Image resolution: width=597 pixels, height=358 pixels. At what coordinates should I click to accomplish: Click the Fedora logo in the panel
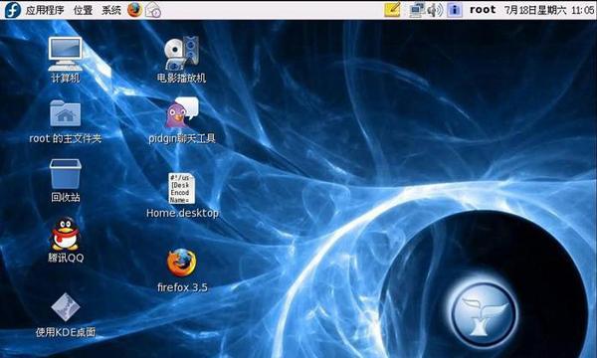pos(13,10)
